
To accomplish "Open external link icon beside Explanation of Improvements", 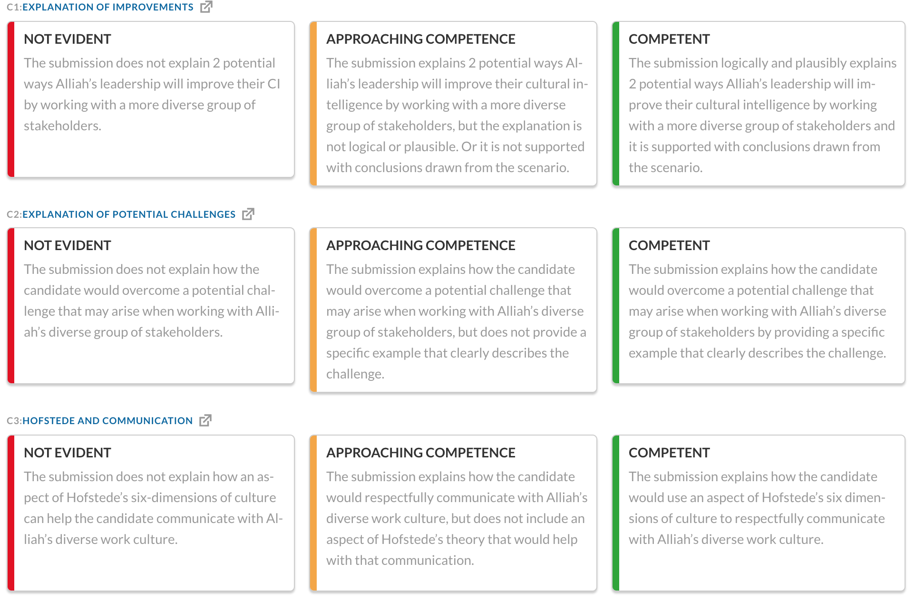I will pyautogui.click(x=206, y=7).
